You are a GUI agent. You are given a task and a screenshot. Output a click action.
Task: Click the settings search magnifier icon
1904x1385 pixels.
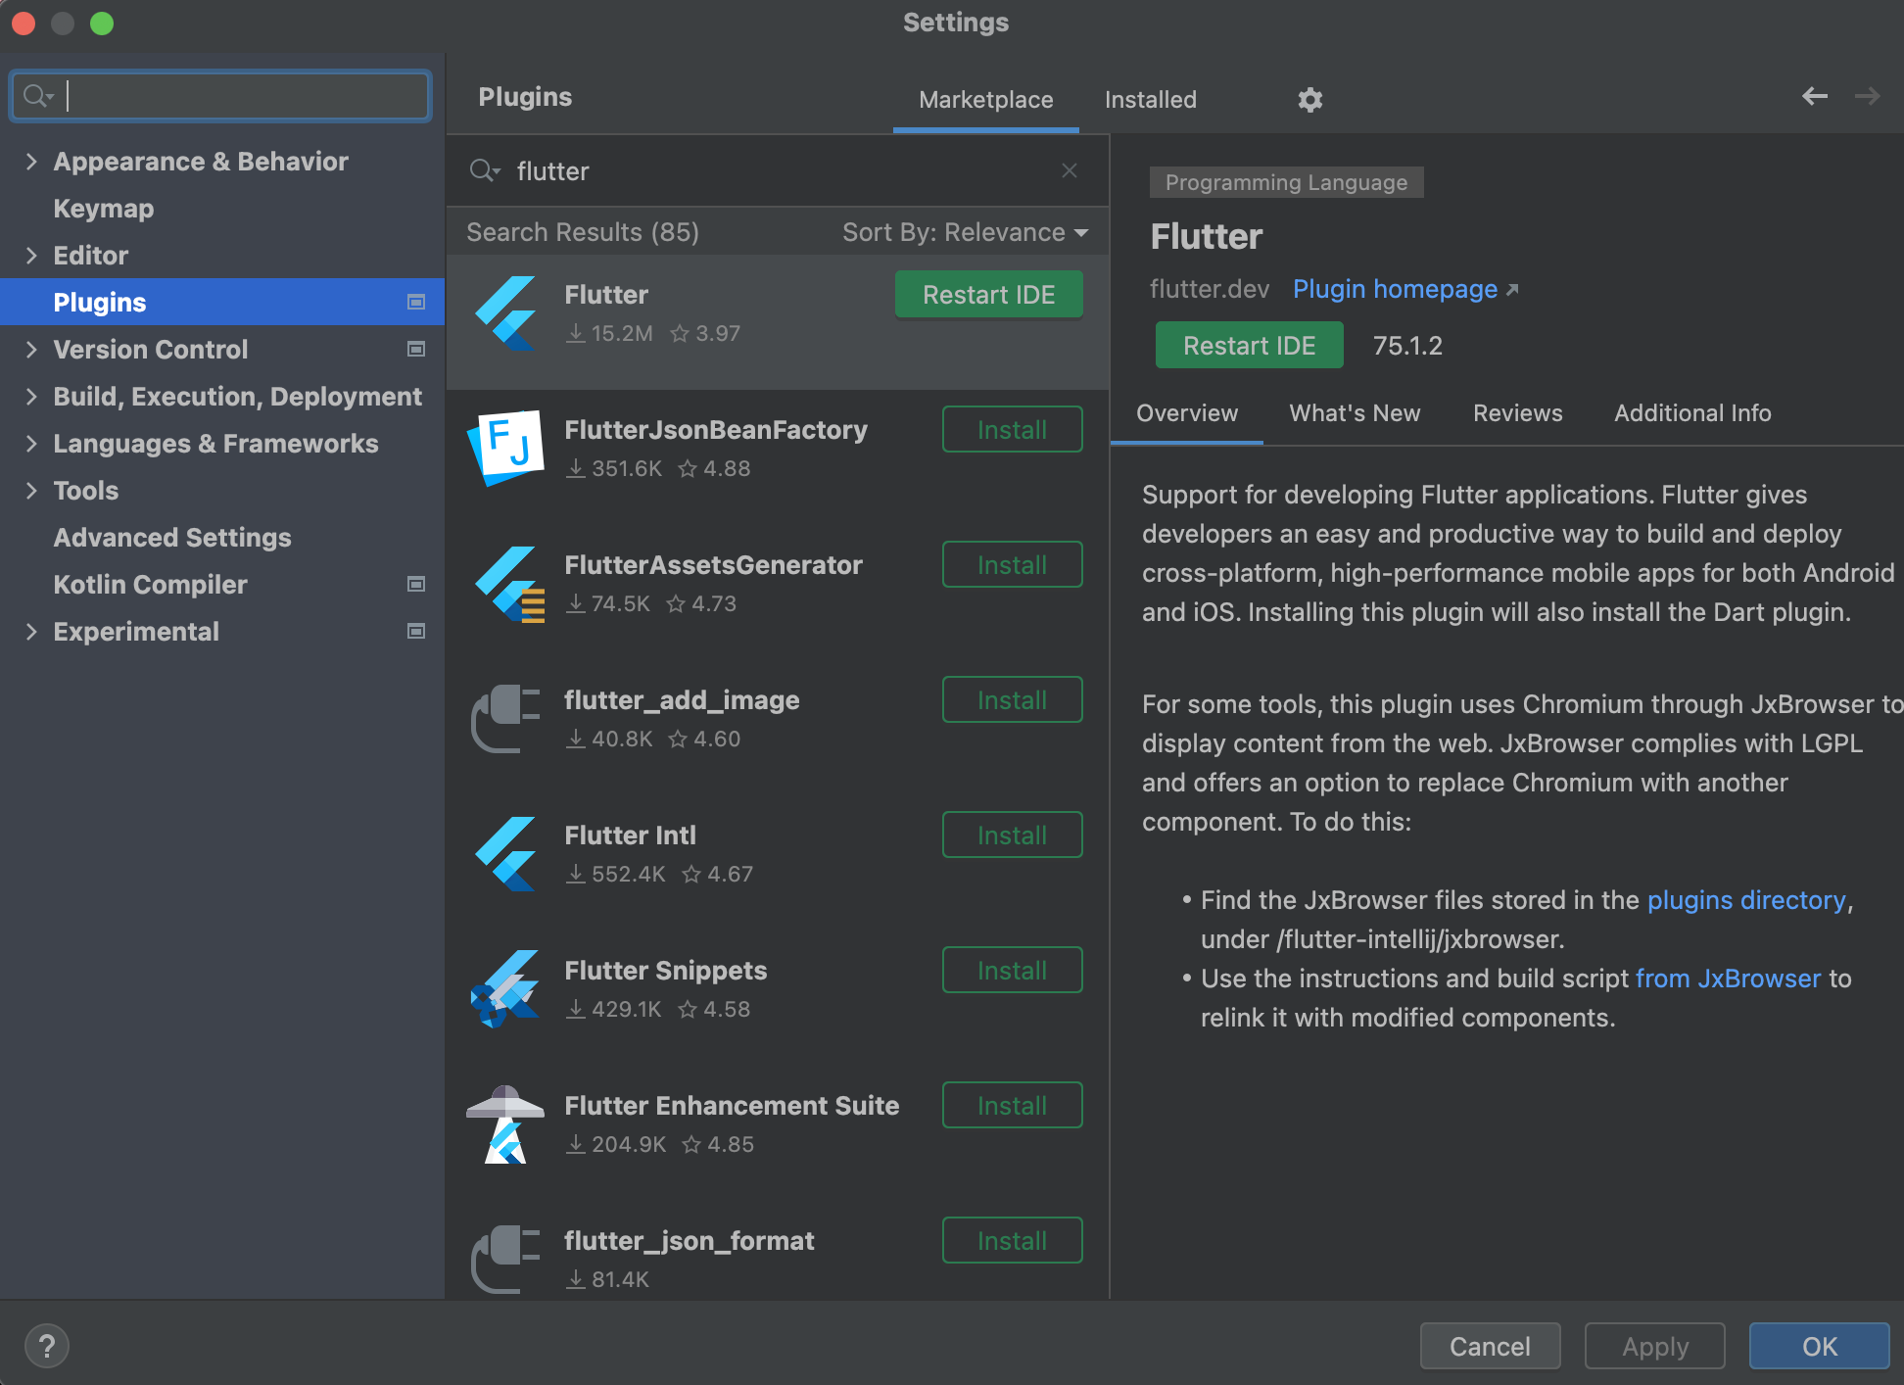pyautogui.click(x=38, y=96)
